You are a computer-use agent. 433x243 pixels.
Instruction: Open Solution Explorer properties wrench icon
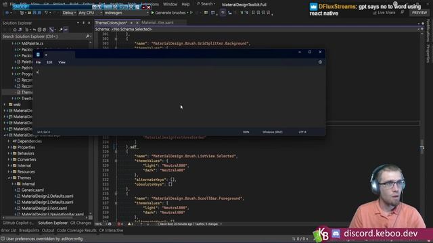click(61, 30)
